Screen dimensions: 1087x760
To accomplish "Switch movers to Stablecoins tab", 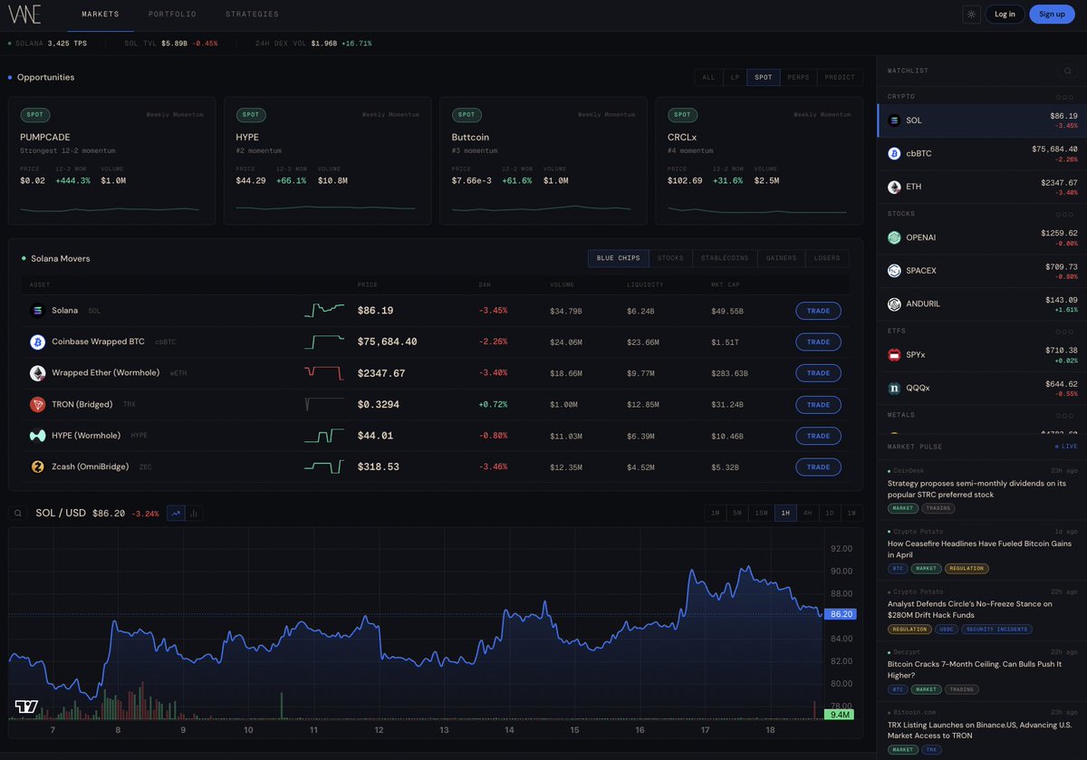I will (725, 258).
